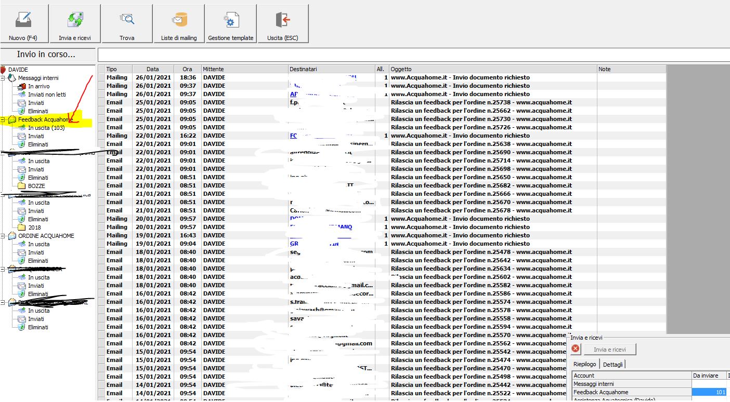The width and height of the screenshot is (730, 402).
Task: Open Eliminati under Feedback Acquahome
Action: (38, 144)
